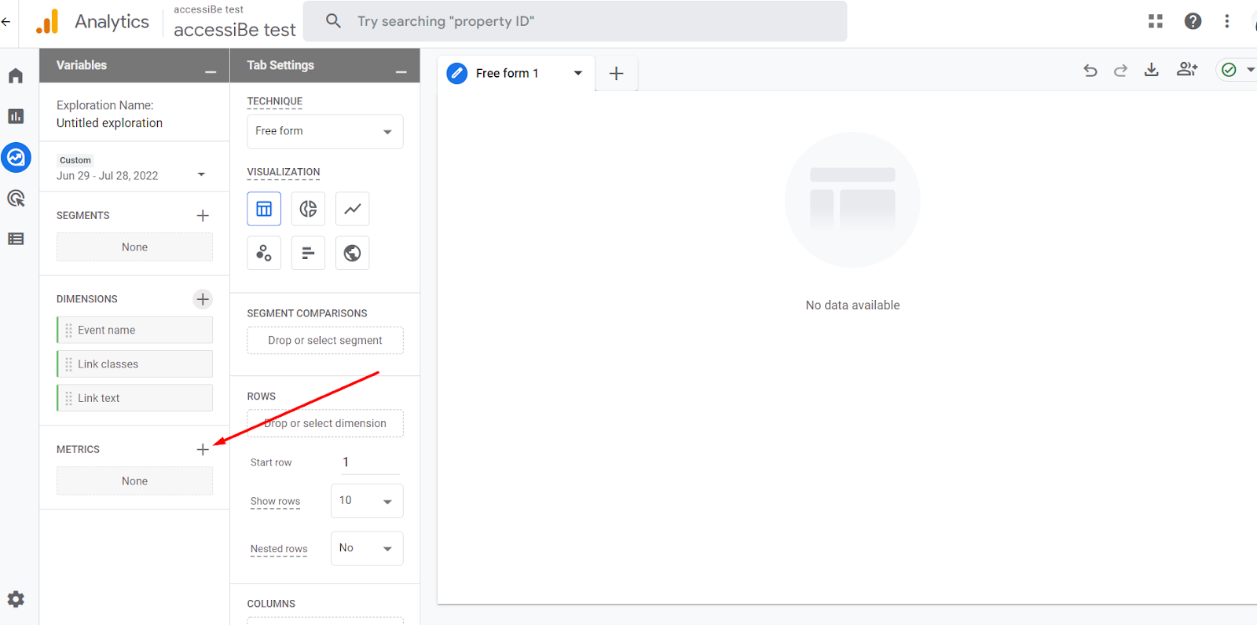Collapse the Tab Settings panel
This screenshot has height=625, width=1257.
click(x=401, y=71)
